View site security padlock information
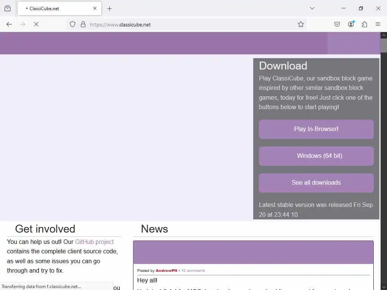Viewport: 387px width, 290px height. pos(83,24)
